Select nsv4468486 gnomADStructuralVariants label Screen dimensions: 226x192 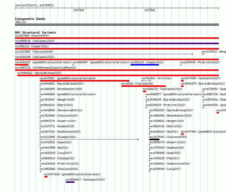click(68, 94)
